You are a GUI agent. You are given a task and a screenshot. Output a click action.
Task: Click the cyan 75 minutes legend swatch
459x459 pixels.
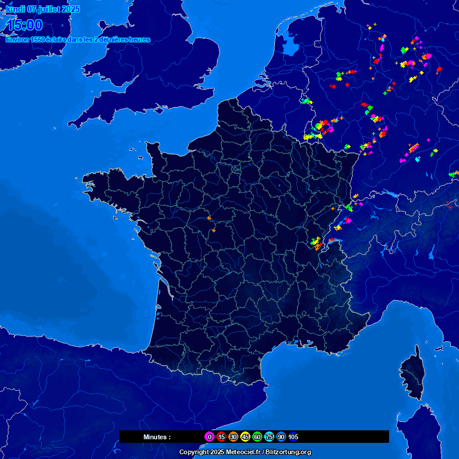coord(270,437)
